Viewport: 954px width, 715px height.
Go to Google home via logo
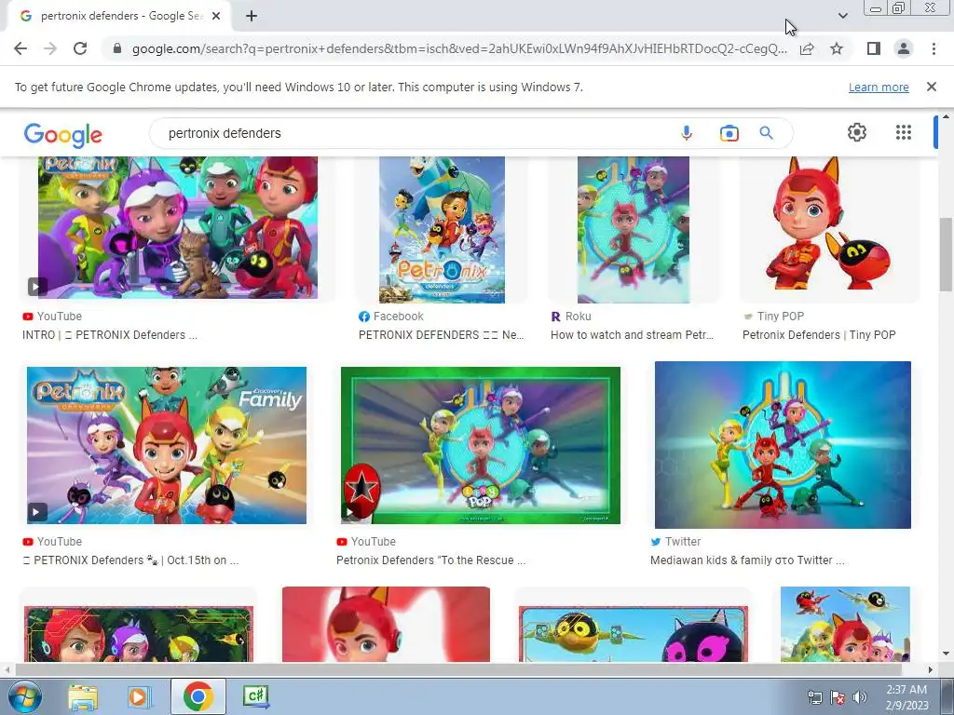pos(63,135)
